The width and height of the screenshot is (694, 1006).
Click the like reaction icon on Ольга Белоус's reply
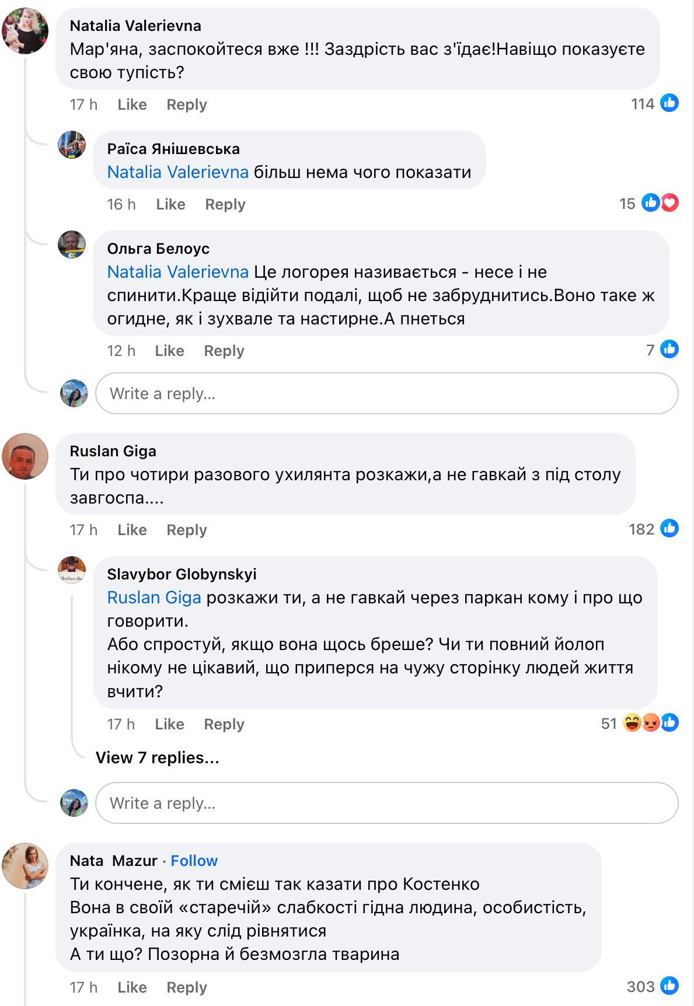click(x=669, y=349)
